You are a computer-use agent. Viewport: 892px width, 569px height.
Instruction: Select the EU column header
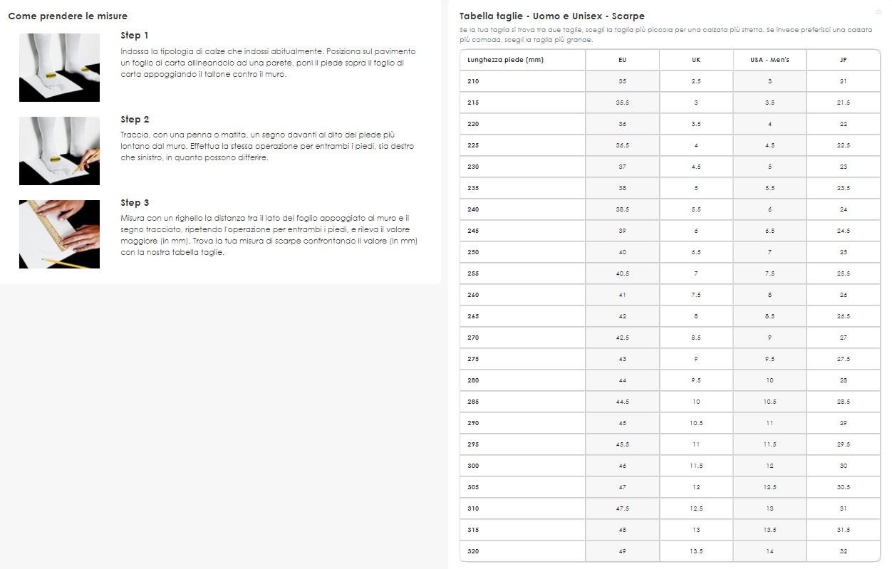click(x=623, y=60)
